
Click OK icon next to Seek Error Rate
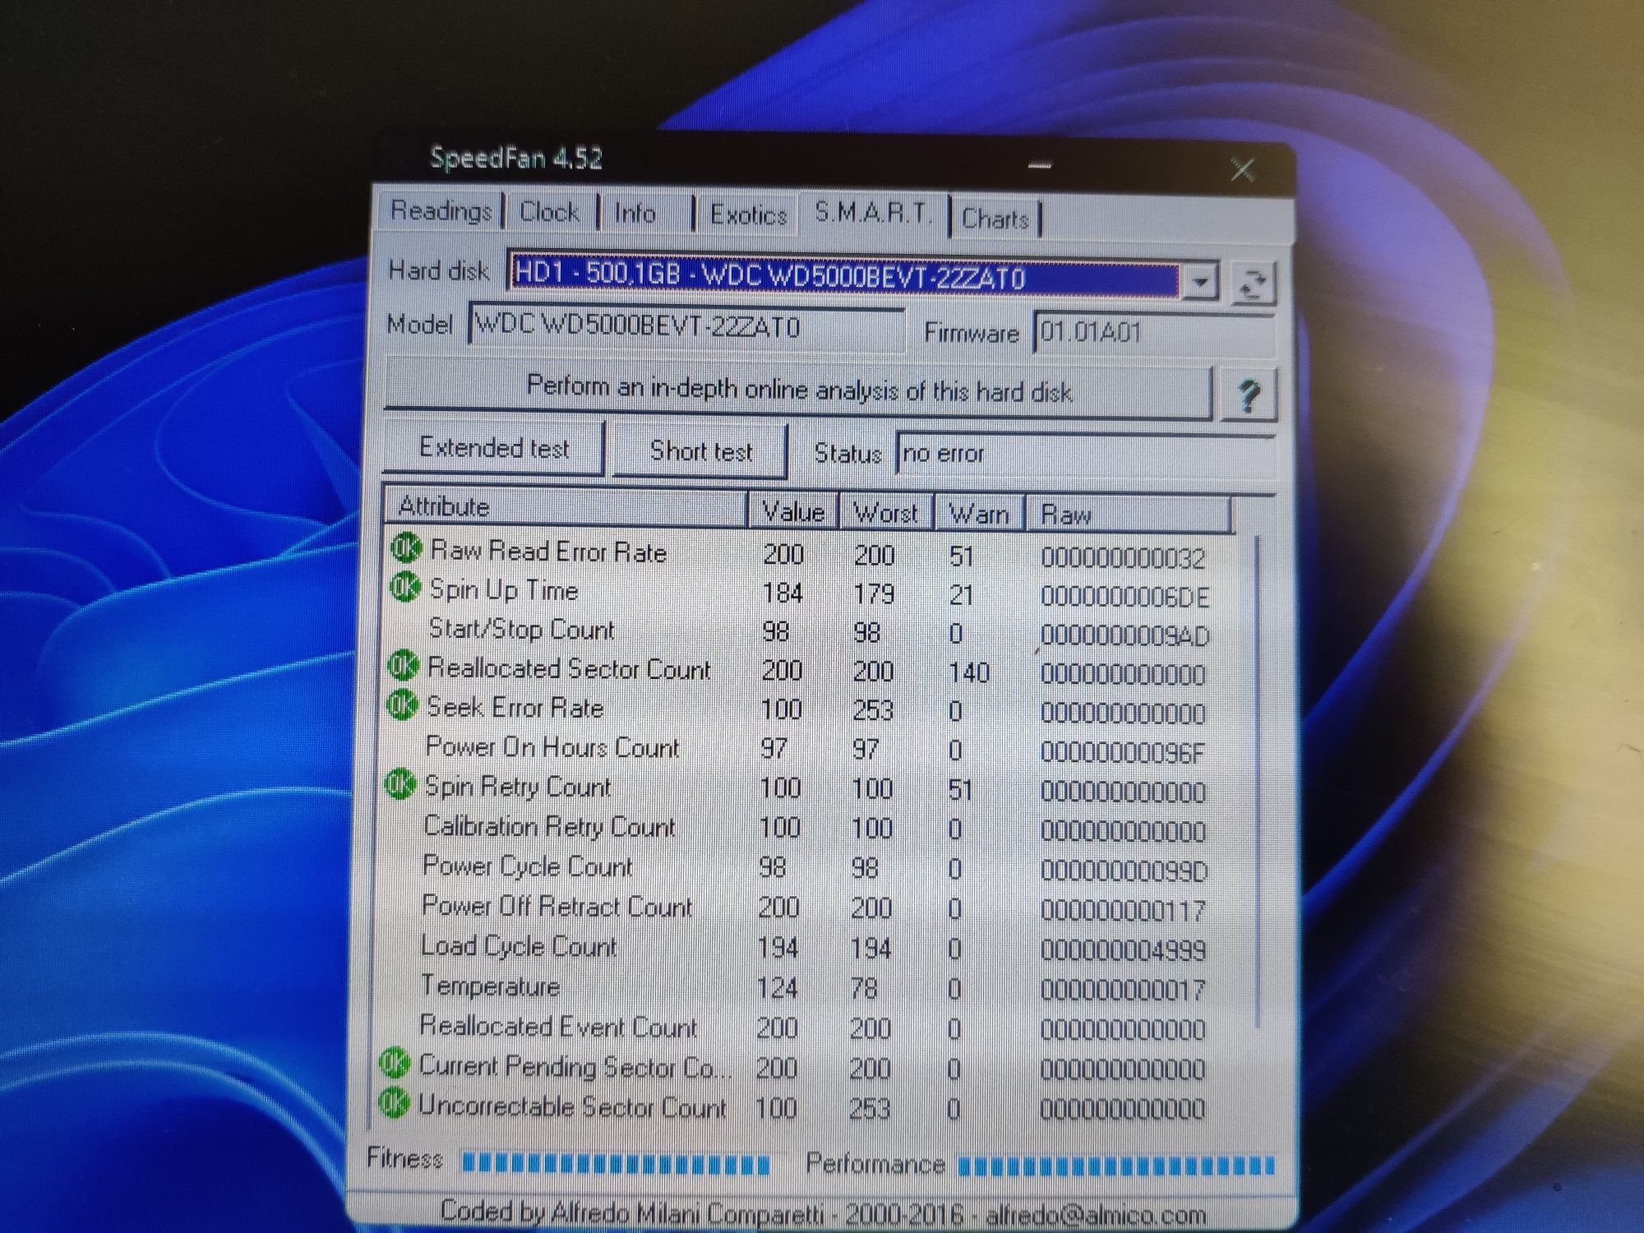pos(401,705)
